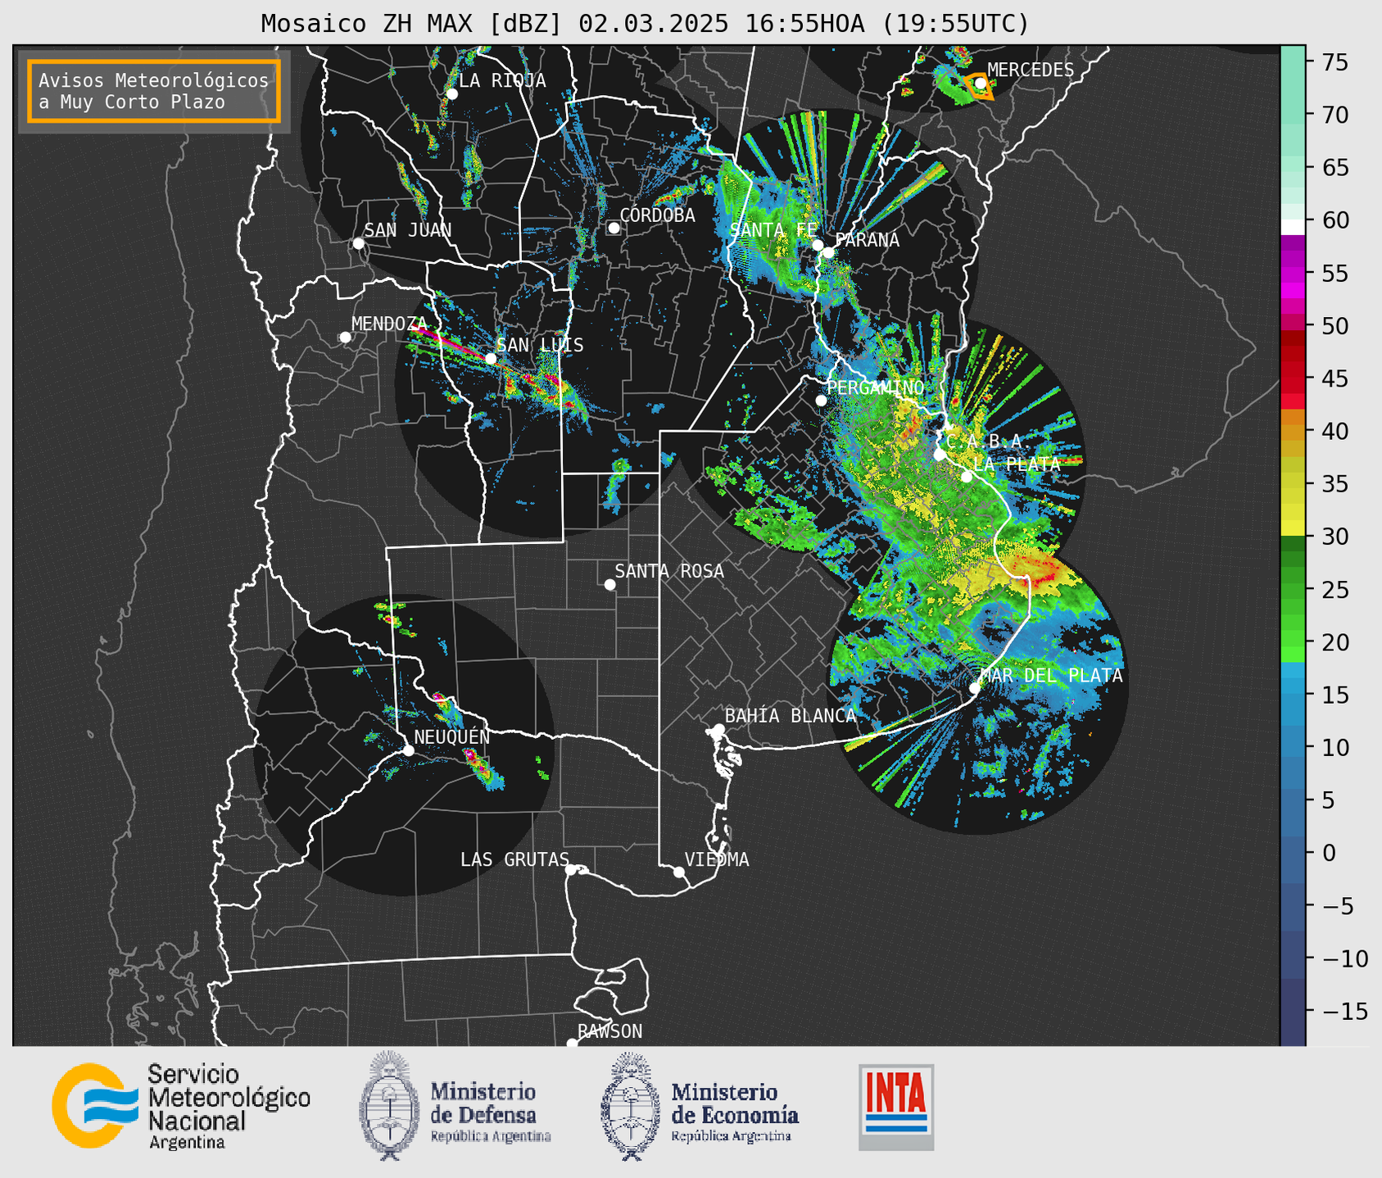
Task: Click the Santa Fe city marker dot
Action: [818, 245]
